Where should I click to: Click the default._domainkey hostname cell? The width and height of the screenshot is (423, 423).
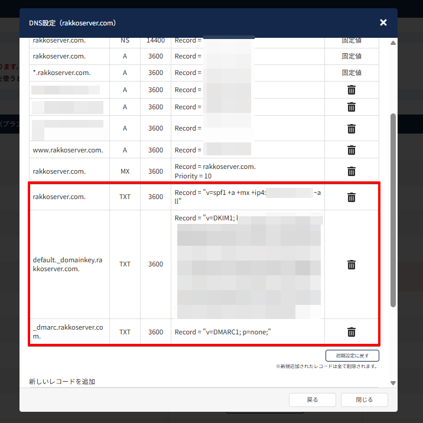(68, 264)
